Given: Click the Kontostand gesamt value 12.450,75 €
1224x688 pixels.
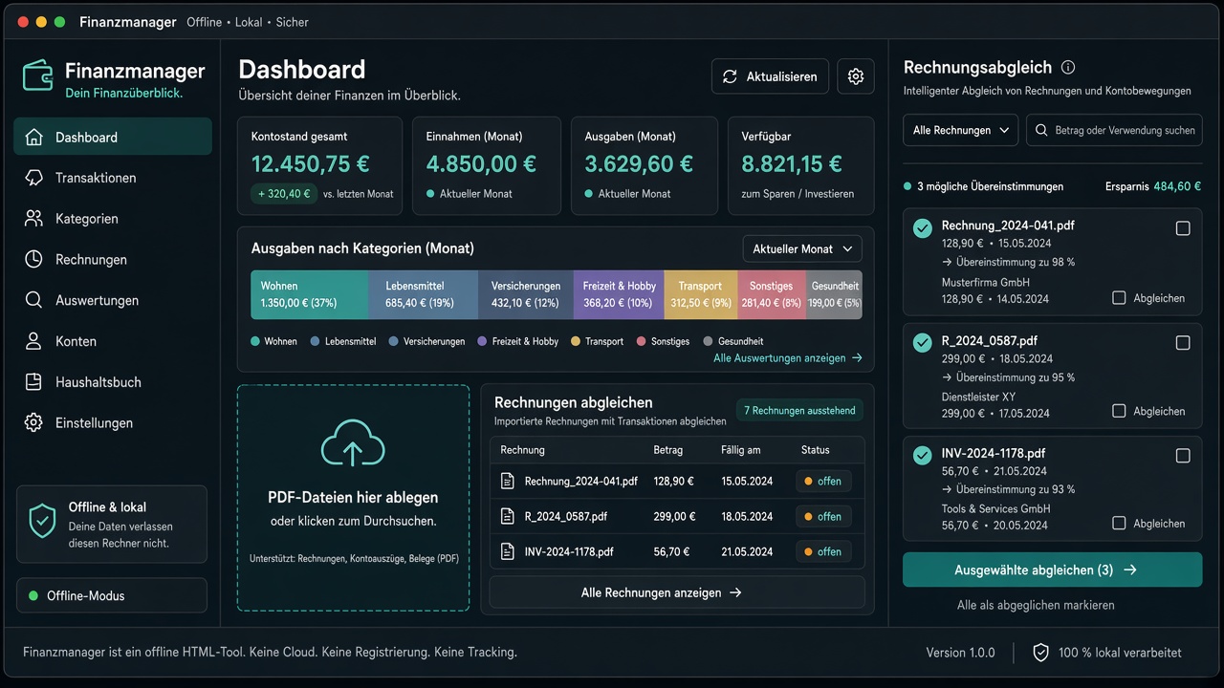Looking at the screenshot, I should pyautogui.click(x=311, y=164).
